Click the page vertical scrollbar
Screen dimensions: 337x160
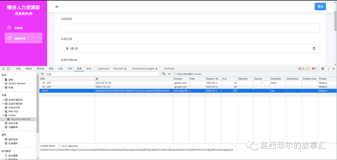coord(335,21)
